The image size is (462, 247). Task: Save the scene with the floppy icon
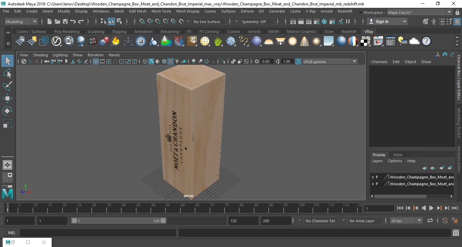tap(65, 21)
